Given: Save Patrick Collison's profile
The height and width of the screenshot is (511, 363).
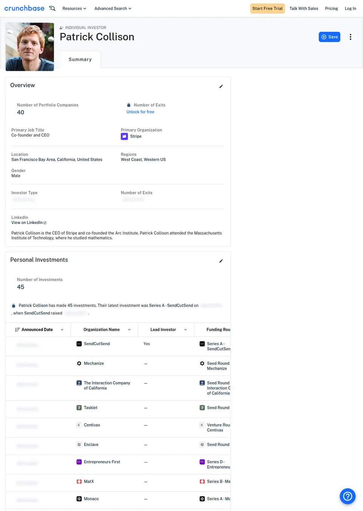Looking at the screenshot, I should [x=329, y=37].
